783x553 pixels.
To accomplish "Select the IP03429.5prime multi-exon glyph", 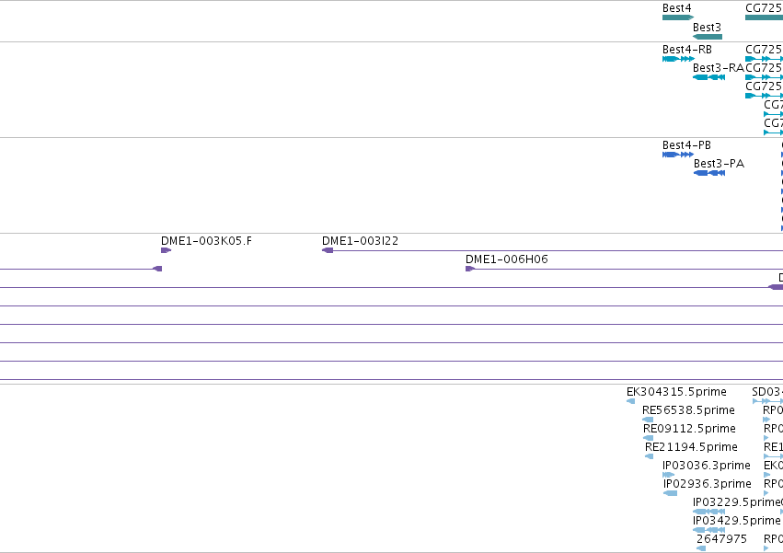I will pyautogui.click(x=708, y=530).
